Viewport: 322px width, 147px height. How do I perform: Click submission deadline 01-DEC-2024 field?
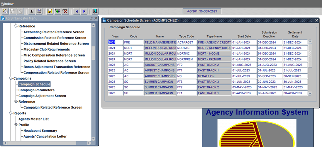pos(270,53)
